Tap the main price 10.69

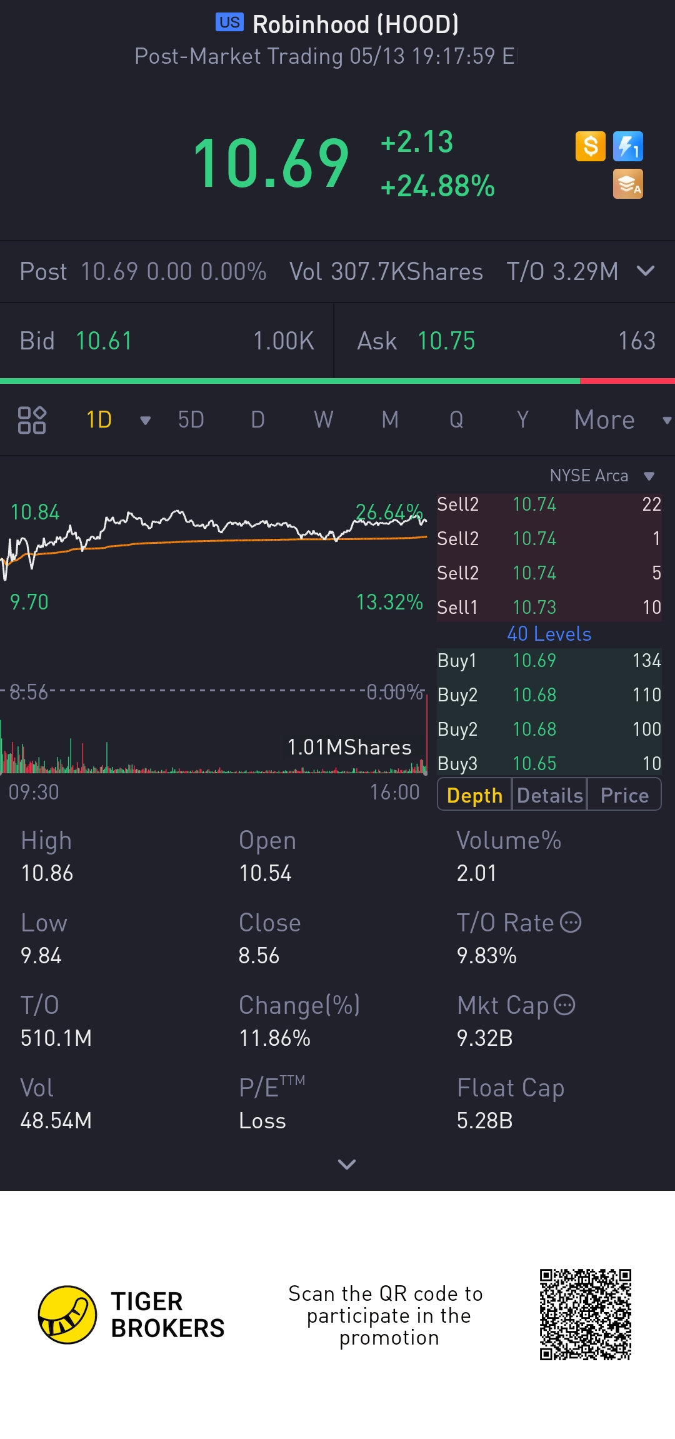[271, 163]
